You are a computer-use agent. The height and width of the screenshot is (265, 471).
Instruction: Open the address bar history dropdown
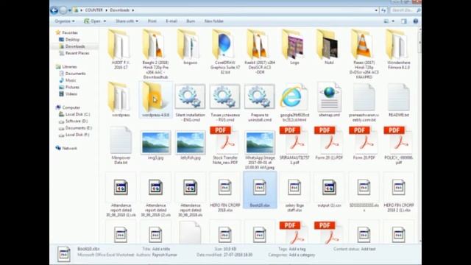click(376, 10)
